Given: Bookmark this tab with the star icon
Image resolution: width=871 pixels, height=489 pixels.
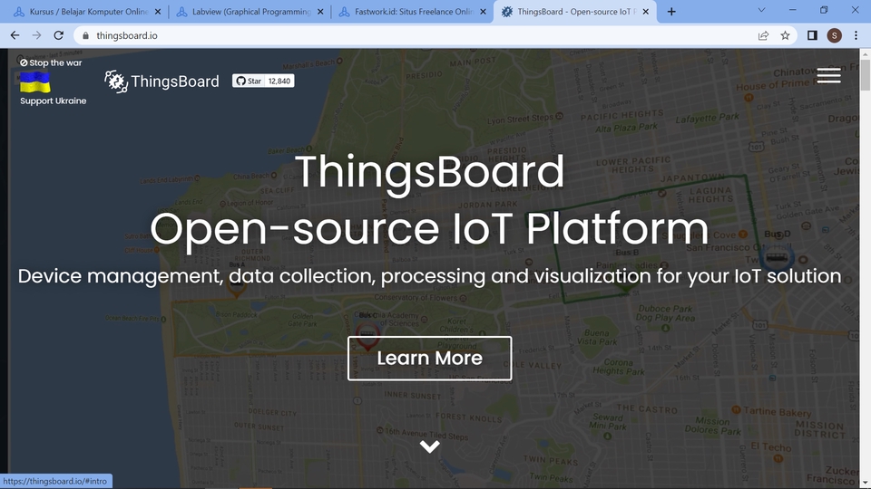Looking at the screenshot, I should 785,35.
